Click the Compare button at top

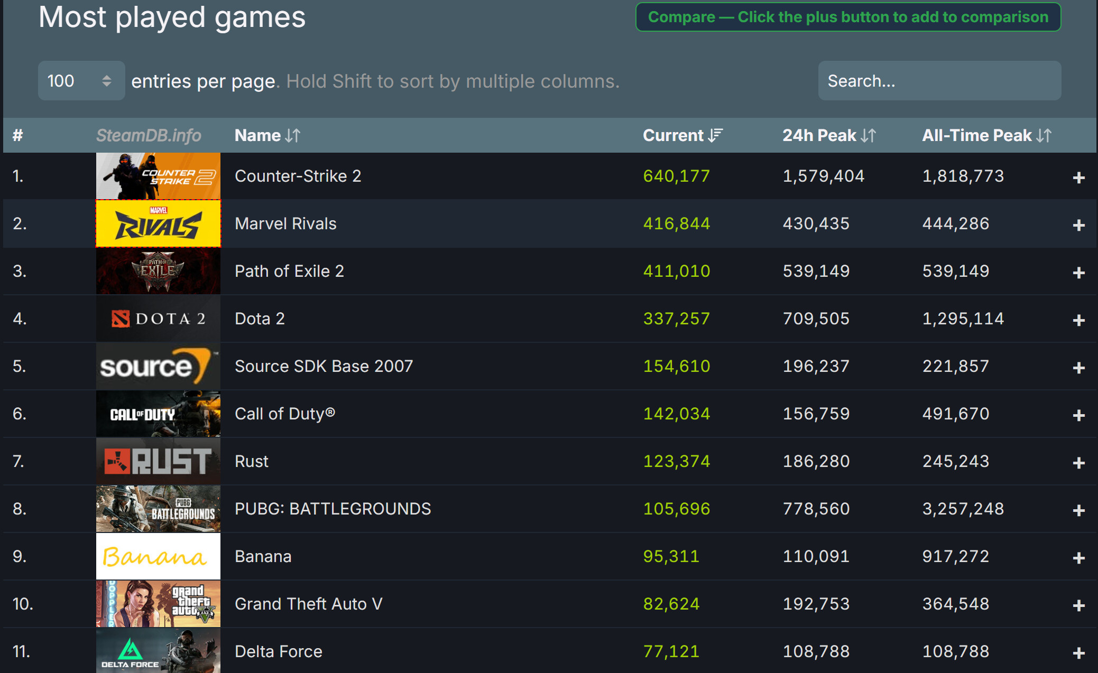847,17
